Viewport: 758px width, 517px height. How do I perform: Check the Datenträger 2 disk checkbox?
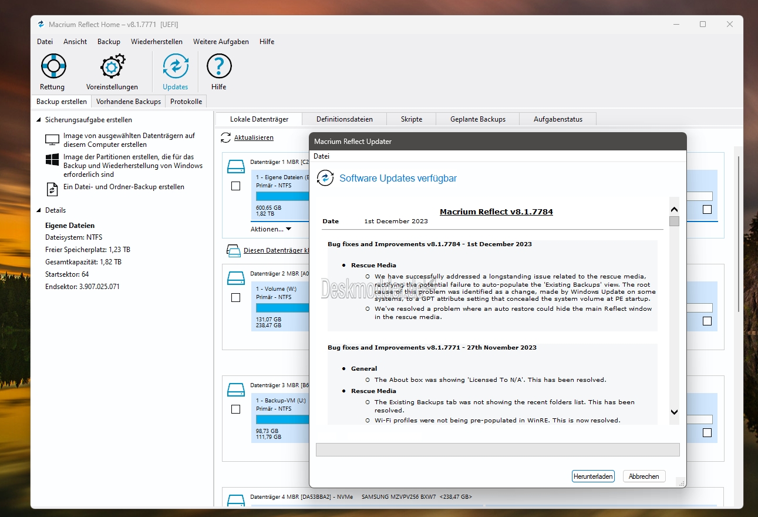coord(235,297)
